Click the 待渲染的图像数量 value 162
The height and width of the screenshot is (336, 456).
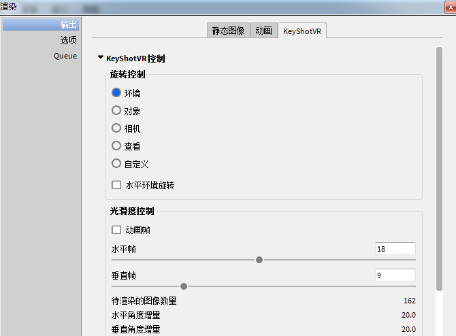coord(410,301)
